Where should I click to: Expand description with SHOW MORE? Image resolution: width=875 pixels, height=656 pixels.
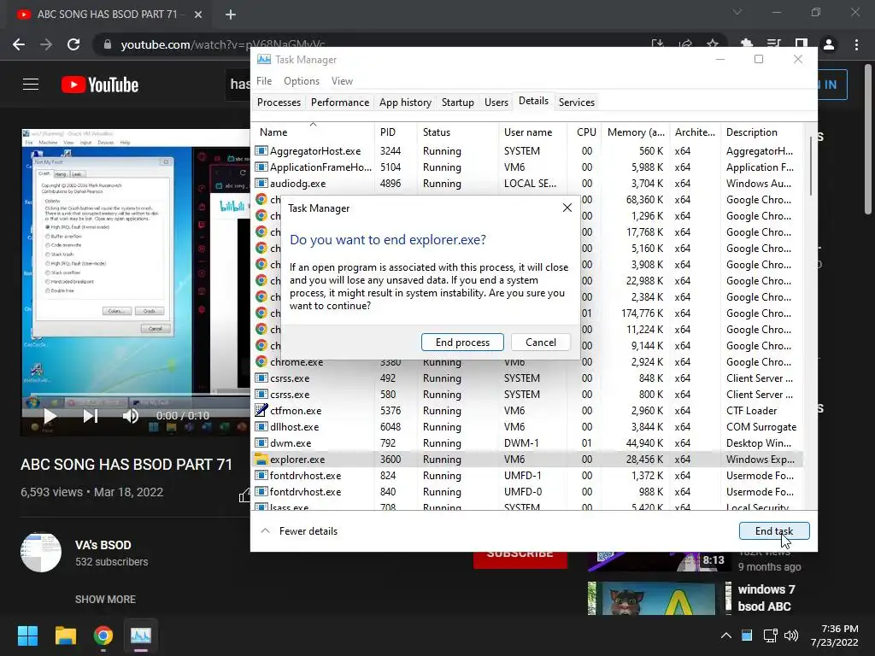coord(105,599)
